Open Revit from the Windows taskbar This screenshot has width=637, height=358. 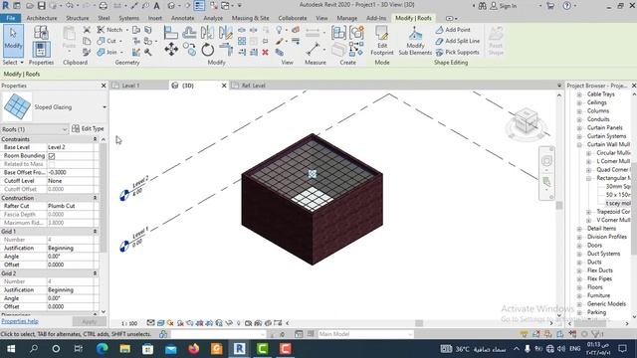pyautogui.click(x=239, y=349)
